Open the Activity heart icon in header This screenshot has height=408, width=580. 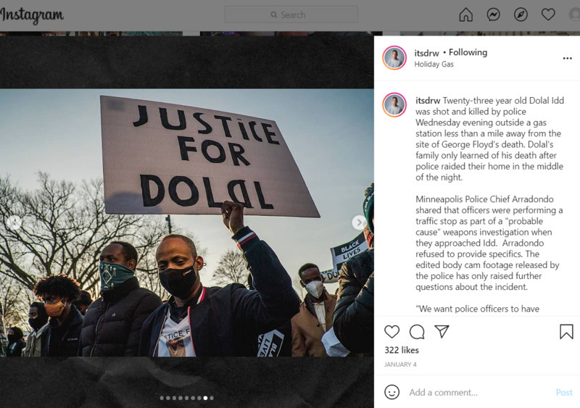coord(548,14)
